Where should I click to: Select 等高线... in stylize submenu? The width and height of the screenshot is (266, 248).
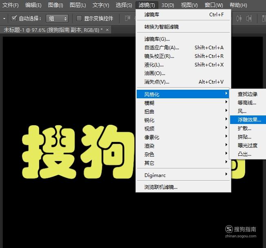(x=248, y=103)
